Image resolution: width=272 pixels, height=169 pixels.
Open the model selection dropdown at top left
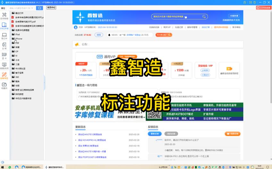pos(3,8)
